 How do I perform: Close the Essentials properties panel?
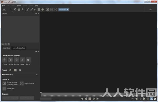point(38,51)
